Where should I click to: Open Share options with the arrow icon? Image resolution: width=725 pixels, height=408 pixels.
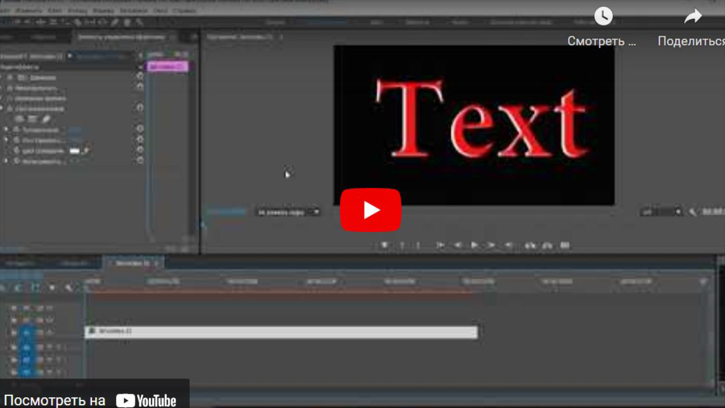(693, 16)
